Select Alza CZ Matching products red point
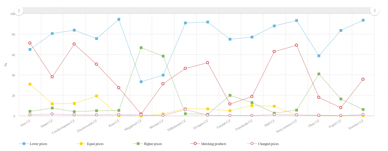Screen dimensions: 388x151 (x=30, y=43)
